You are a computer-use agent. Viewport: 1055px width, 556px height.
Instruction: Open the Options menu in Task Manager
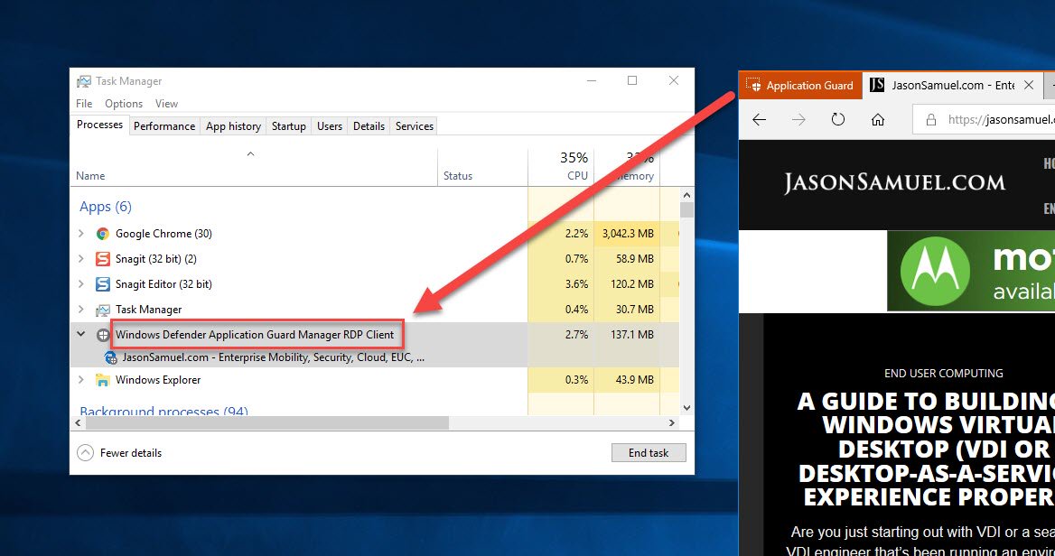point(123,103)
